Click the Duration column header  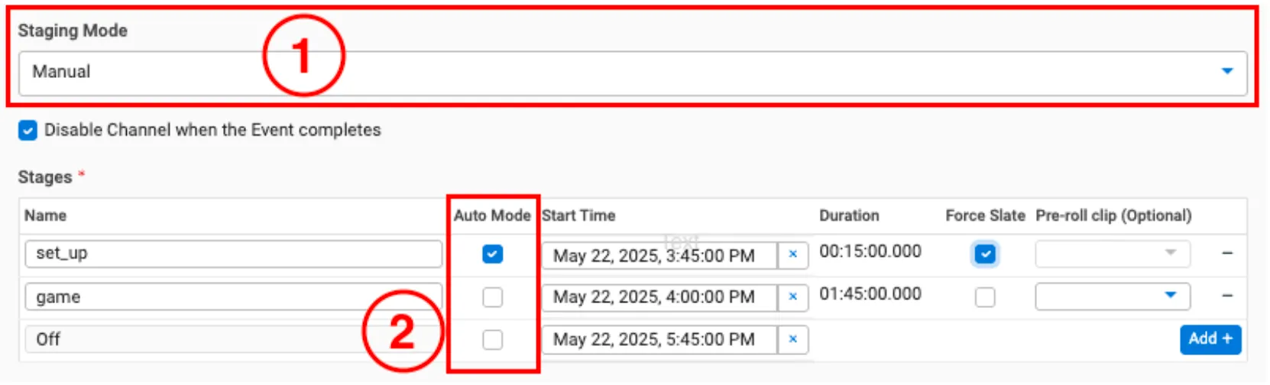click(849, 216)
